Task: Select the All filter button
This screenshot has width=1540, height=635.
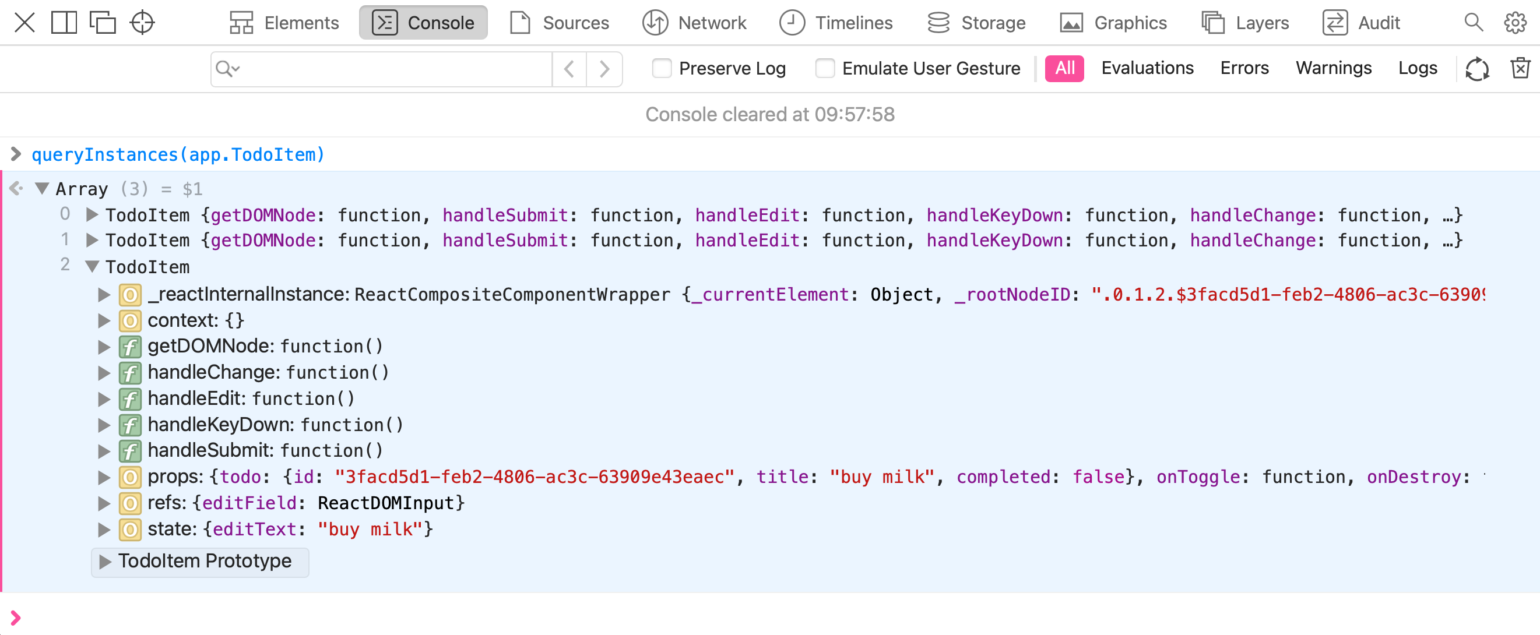Action: pos(1064,67)
